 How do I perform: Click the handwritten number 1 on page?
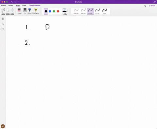26,27
